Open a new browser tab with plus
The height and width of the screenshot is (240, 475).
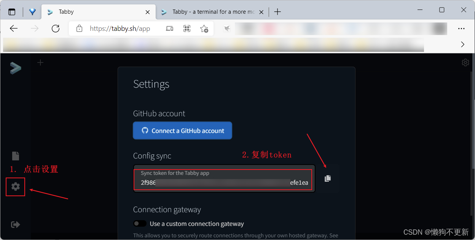click(277, 12)
